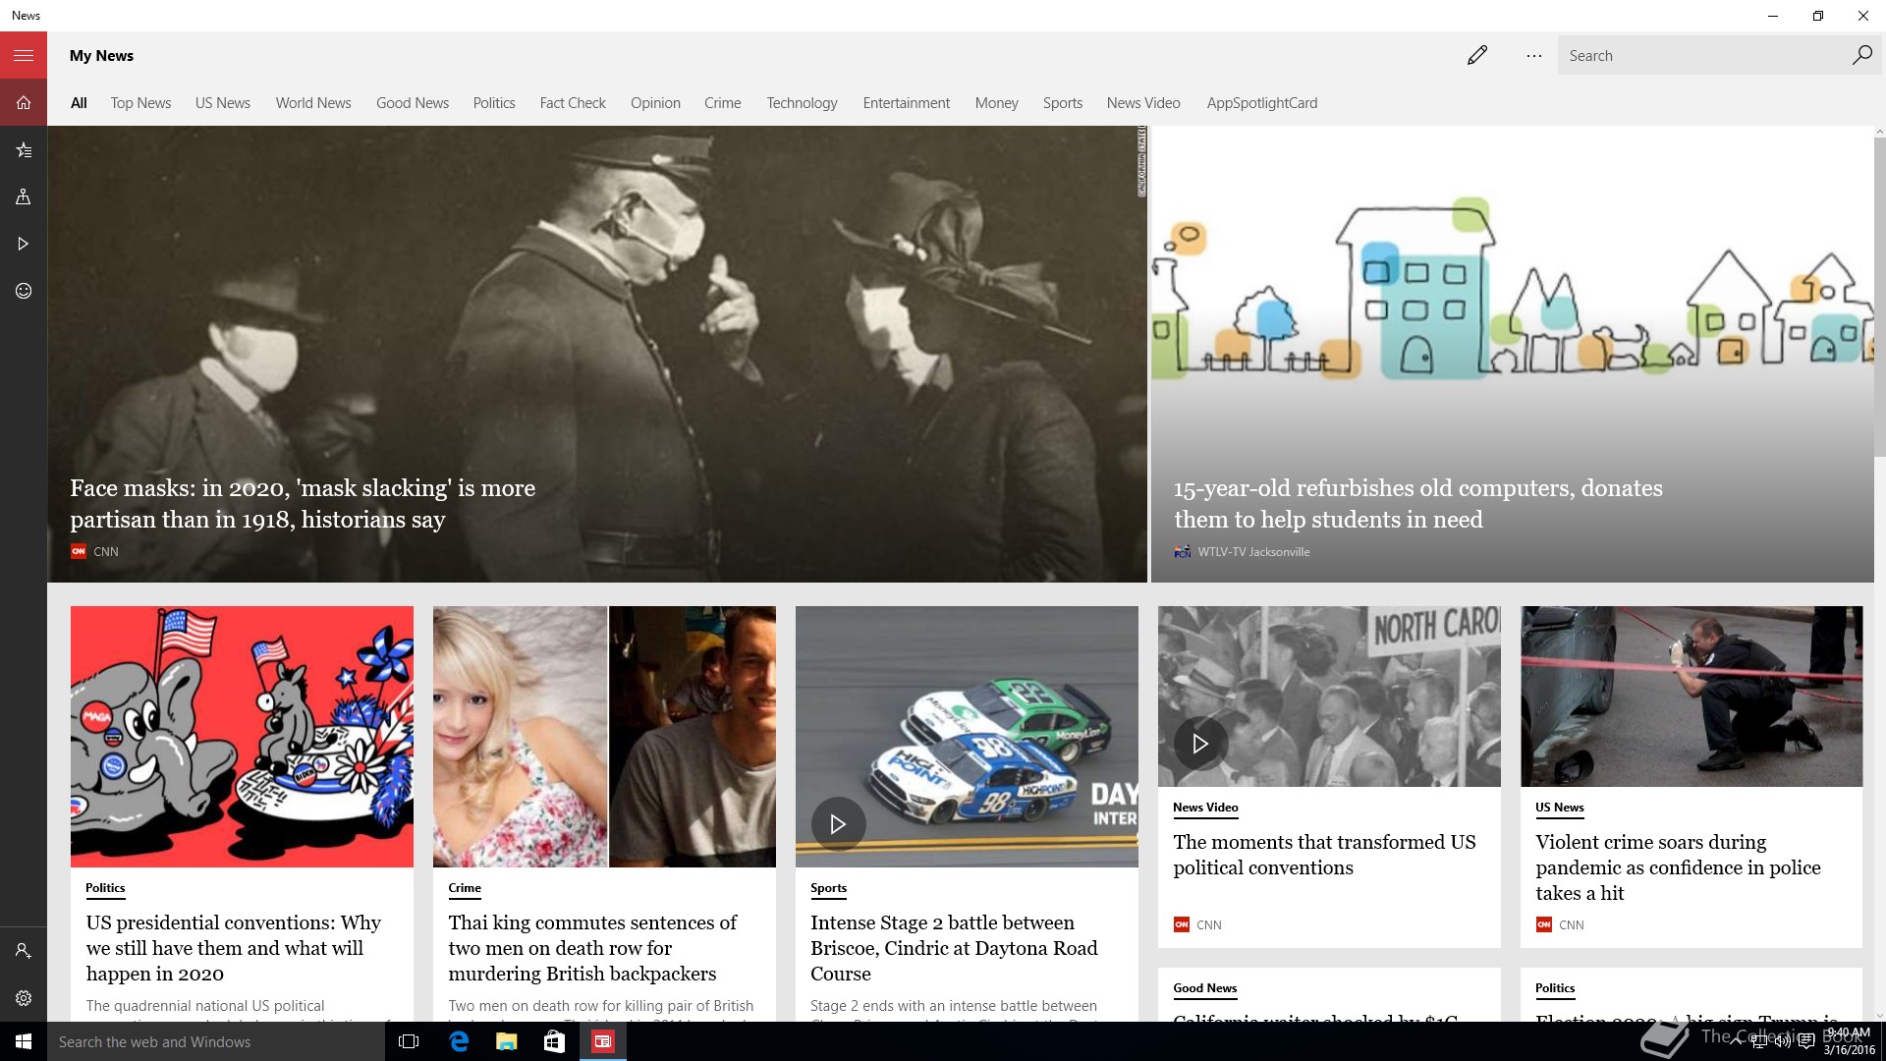Switch to the Opinion tab
This screenshot has width=1886, height=1061.
(x=655, y=103)
